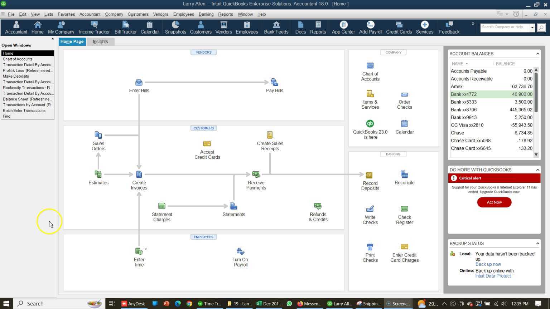Open Snapshots from the icon bar

pos(175,28)
